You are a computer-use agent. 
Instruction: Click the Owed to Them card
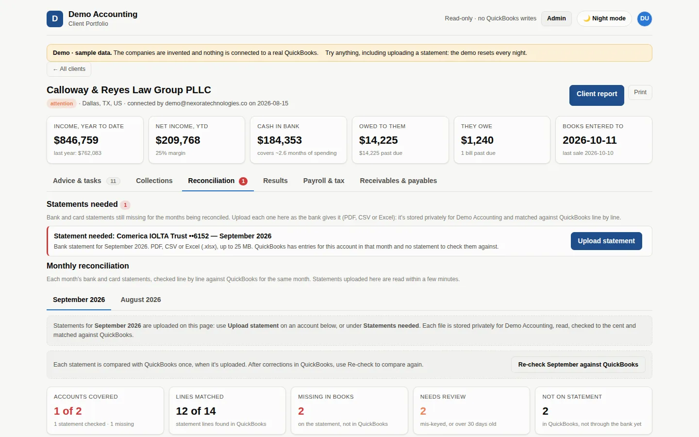(400, 140)
